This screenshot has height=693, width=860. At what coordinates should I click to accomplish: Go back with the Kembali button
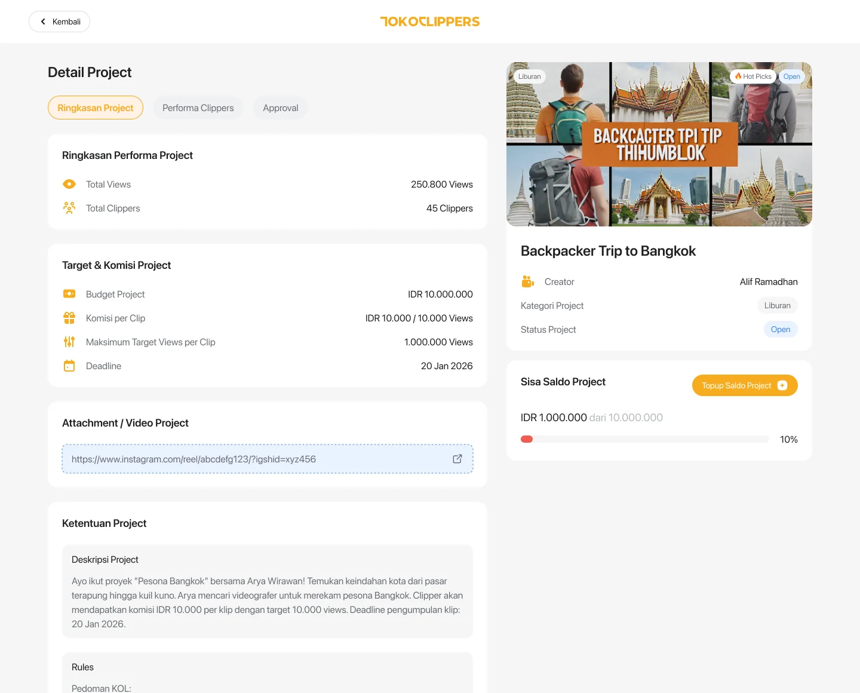pyautogui.click(x=59, y=22)
